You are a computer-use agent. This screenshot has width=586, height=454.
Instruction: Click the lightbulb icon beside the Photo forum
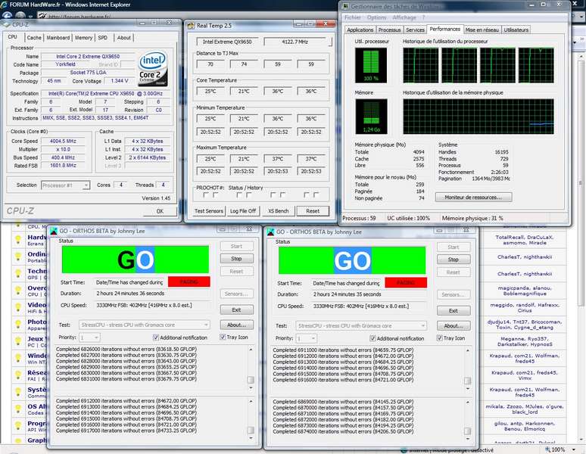point(17,324)
